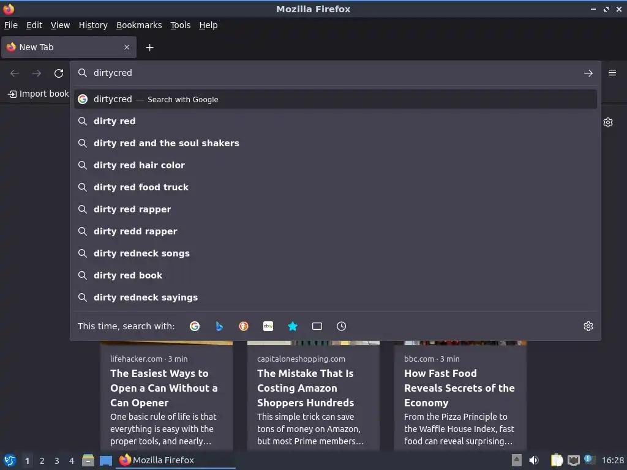The width and height of the screenshot is (627, 470).
Task: Switch to workspace 4
Action: pyautogui.click(x=72, y=461)
